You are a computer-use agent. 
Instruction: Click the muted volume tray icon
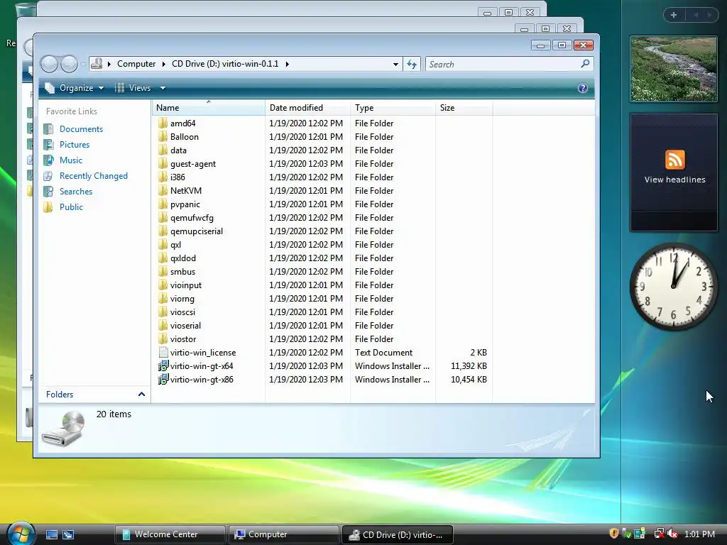tap(672, 534)
